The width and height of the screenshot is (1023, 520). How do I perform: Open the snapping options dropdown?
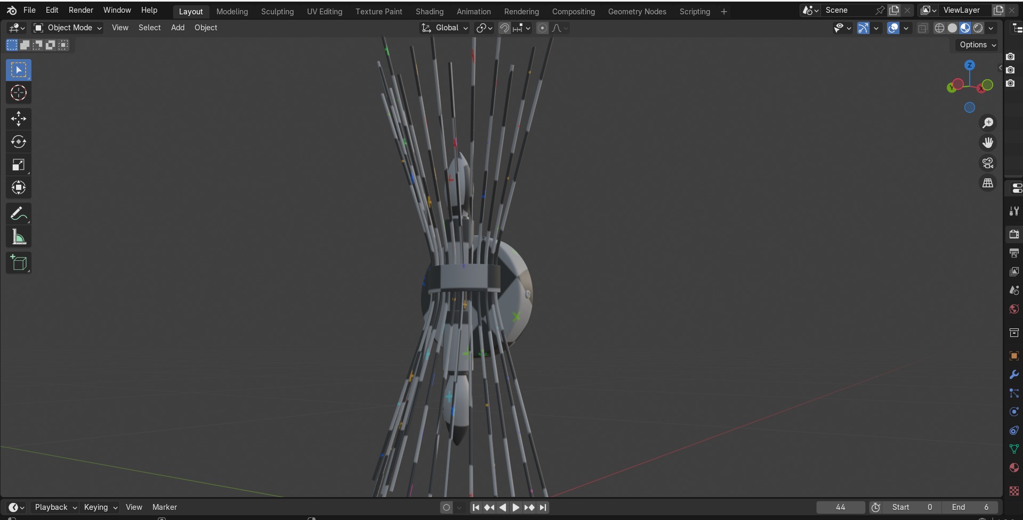coord(521,28)
